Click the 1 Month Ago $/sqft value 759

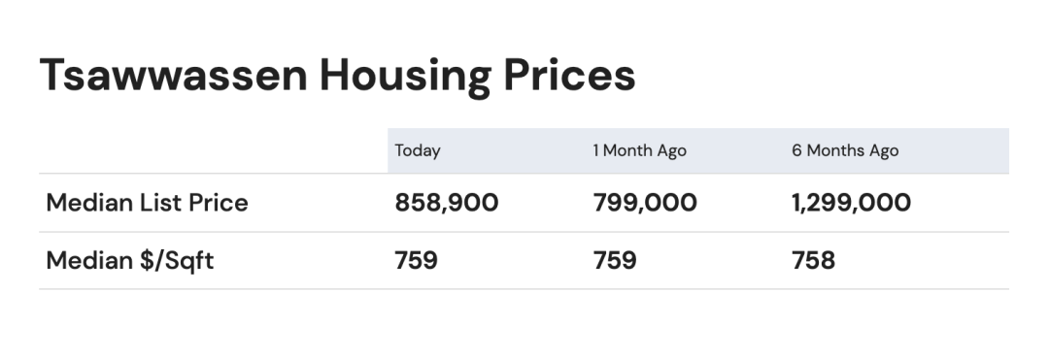[x=615, y=260]
